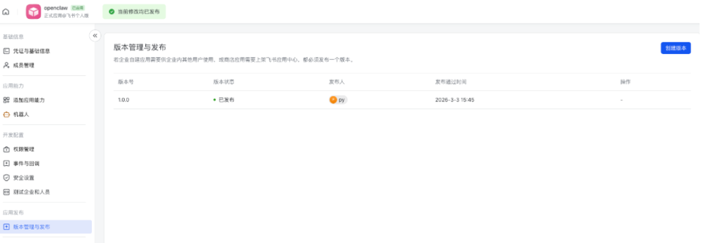
Task: Click the 应用发布 section label
Action: (13, 212)
